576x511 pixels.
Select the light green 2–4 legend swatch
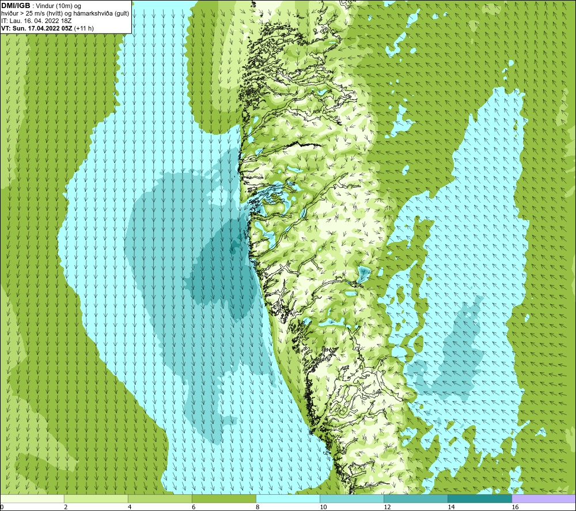96,498
